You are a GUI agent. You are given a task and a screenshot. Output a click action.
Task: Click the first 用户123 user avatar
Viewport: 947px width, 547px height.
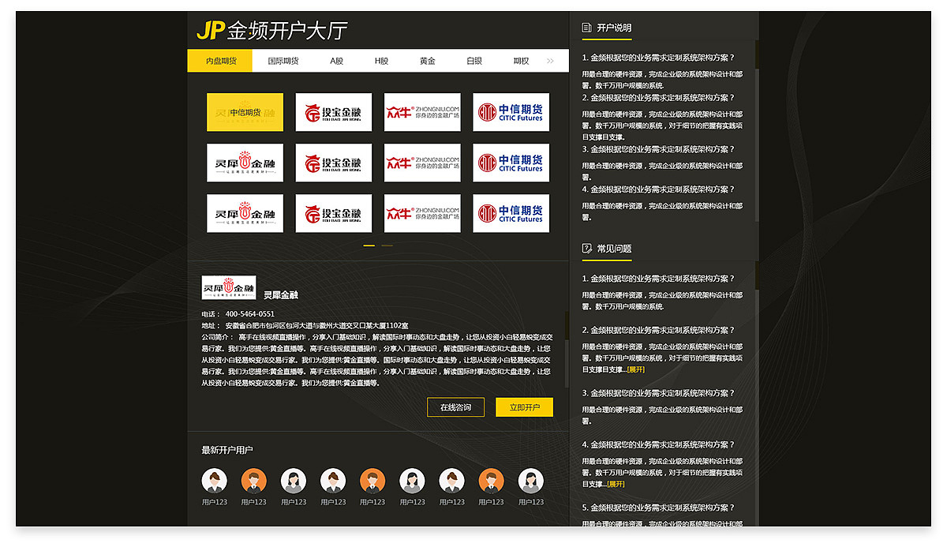(x=215, y=480)
